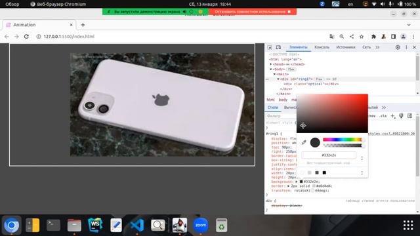Select body in the breadcrumb bar
The height and width of the screenshot is (236, 420).
(x=283, y=100)
